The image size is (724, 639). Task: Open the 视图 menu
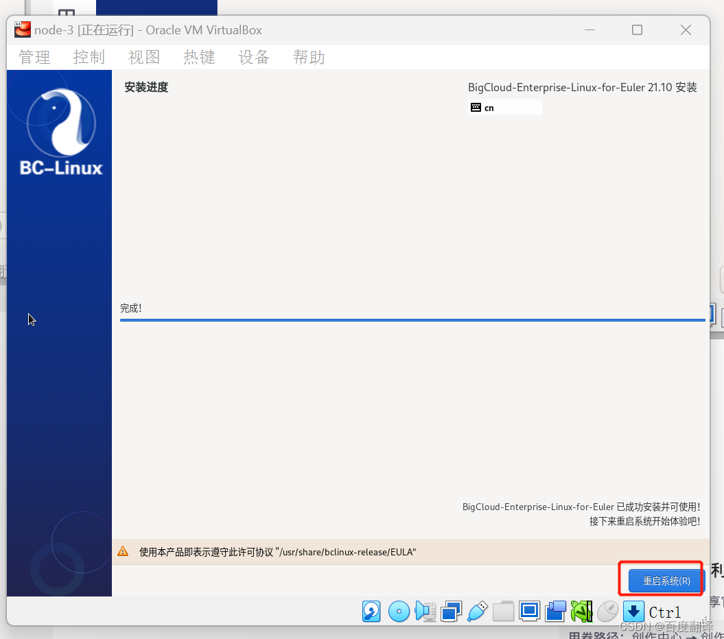pyautogui.click(x=143, y=58)
